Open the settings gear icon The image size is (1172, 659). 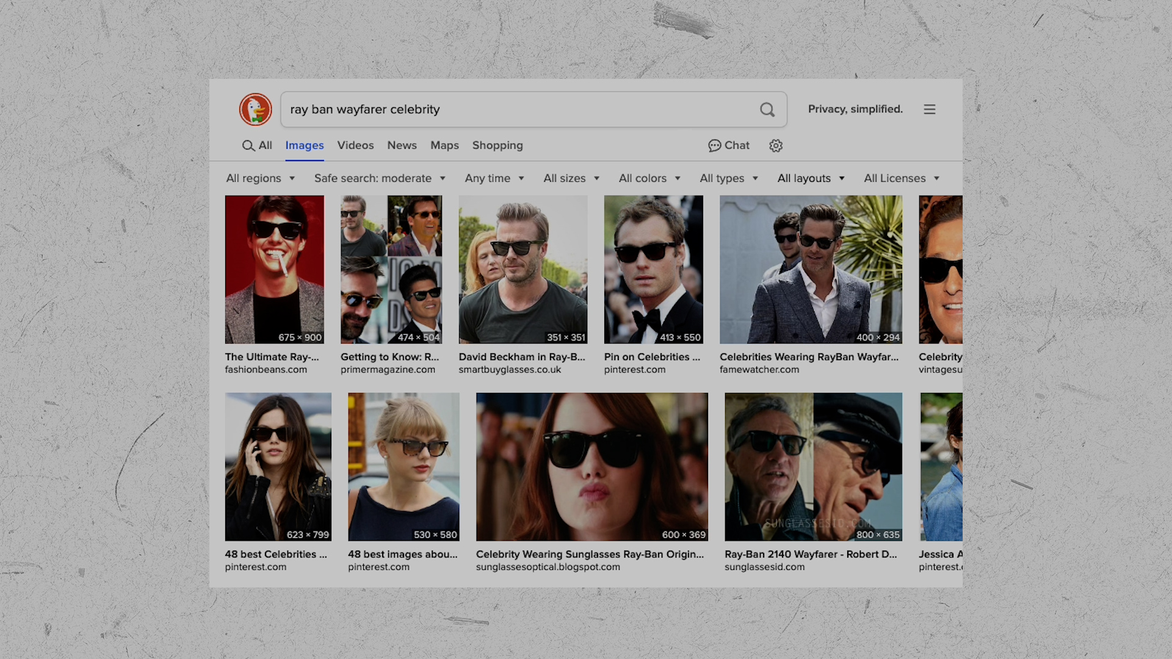point(776,145)
